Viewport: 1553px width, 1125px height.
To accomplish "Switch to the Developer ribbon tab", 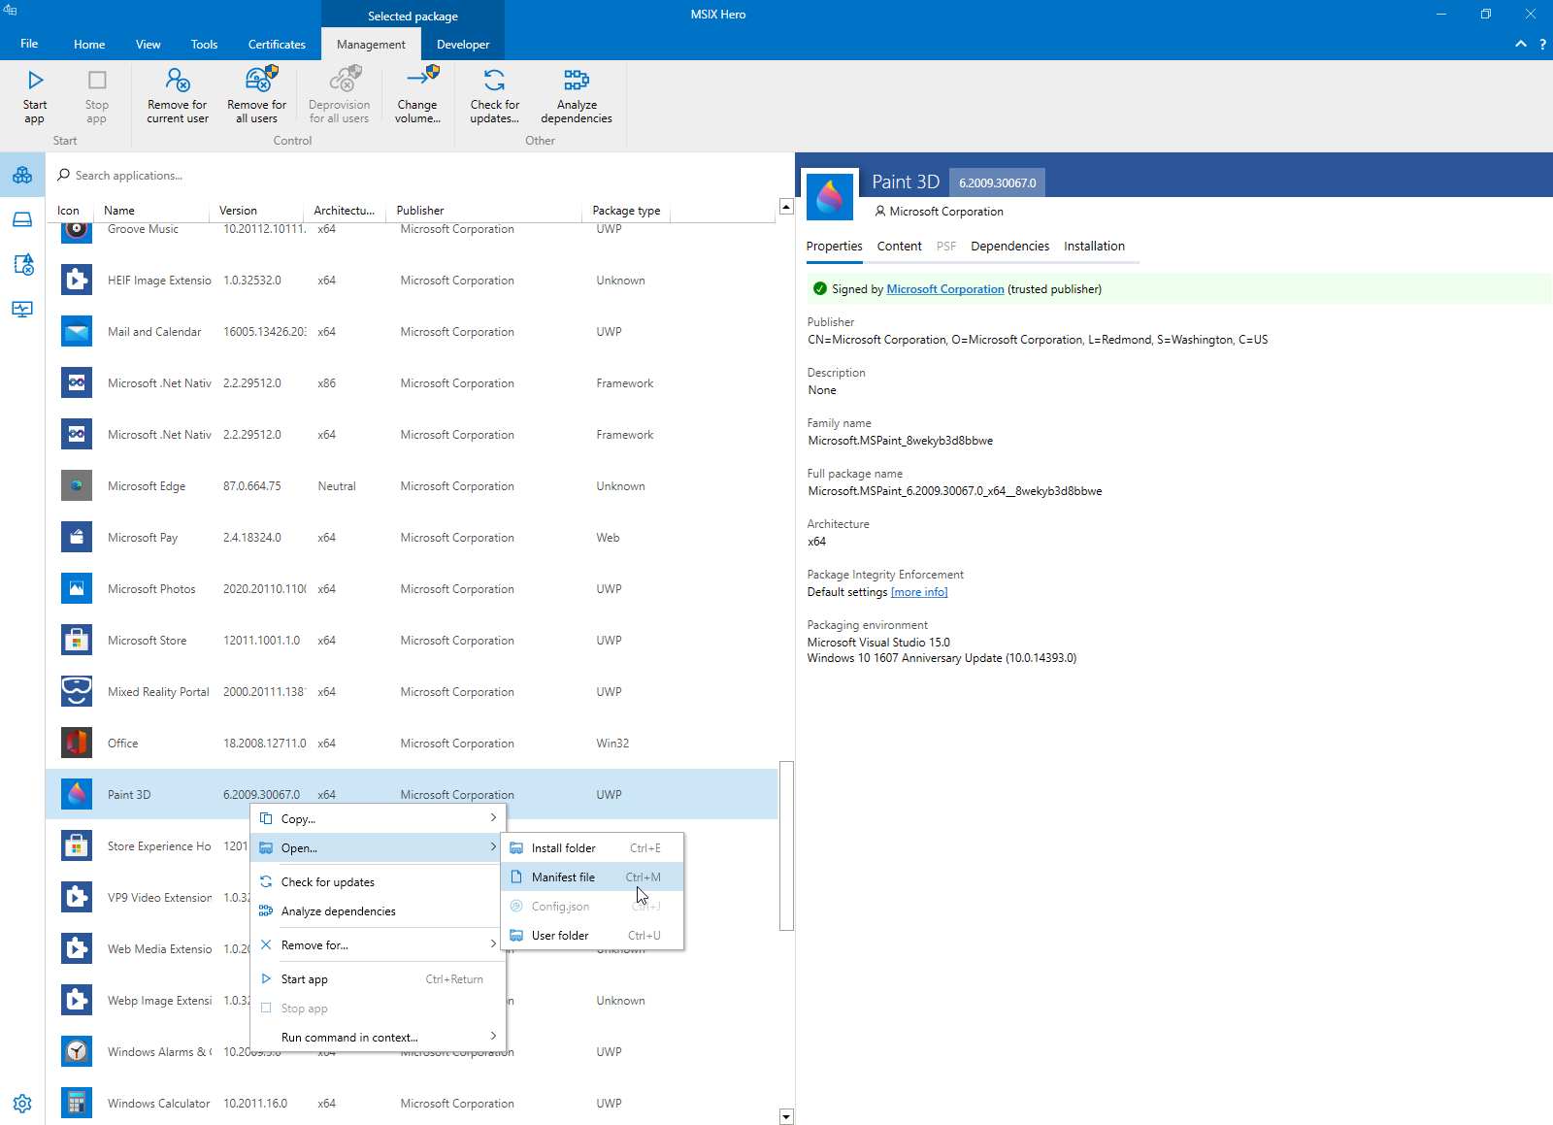I will click(463, 45).
